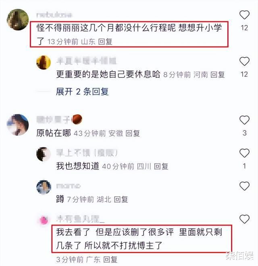Tap 回复 beside 7分钟前 湖北
The image size is (258, 266).
(121, 199)
